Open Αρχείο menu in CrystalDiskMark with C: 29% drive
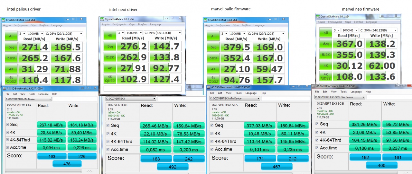Viewport: 412px width, 174px height. click(106, 24)
